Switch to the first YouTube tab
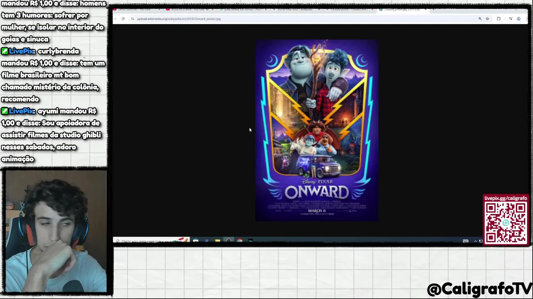The image size is (533, 299). [x=137, y=9]
